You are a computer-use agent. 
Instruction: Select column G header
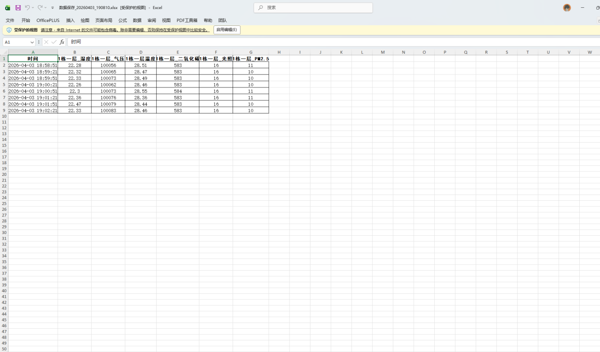(x=251, y=52)
